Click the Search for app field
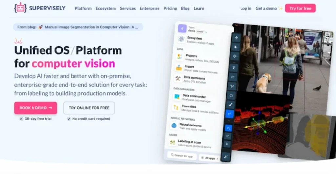Image resolution: width=336 pixels, height=174 pixels. click(182, 156)
